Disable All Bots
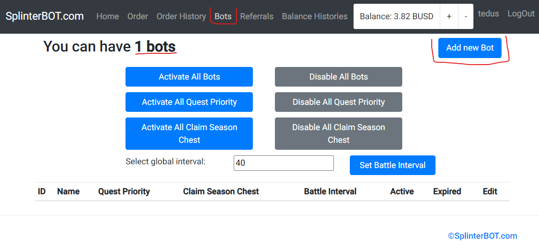Screen dimensions: 539x249 coord(339,77)
